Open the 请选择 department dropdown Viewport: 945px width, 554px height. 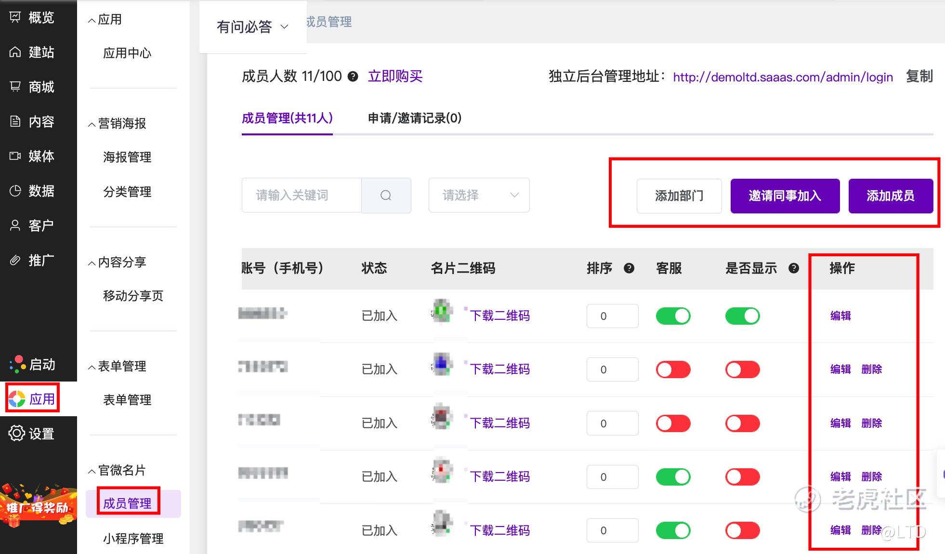click(479, 195)
